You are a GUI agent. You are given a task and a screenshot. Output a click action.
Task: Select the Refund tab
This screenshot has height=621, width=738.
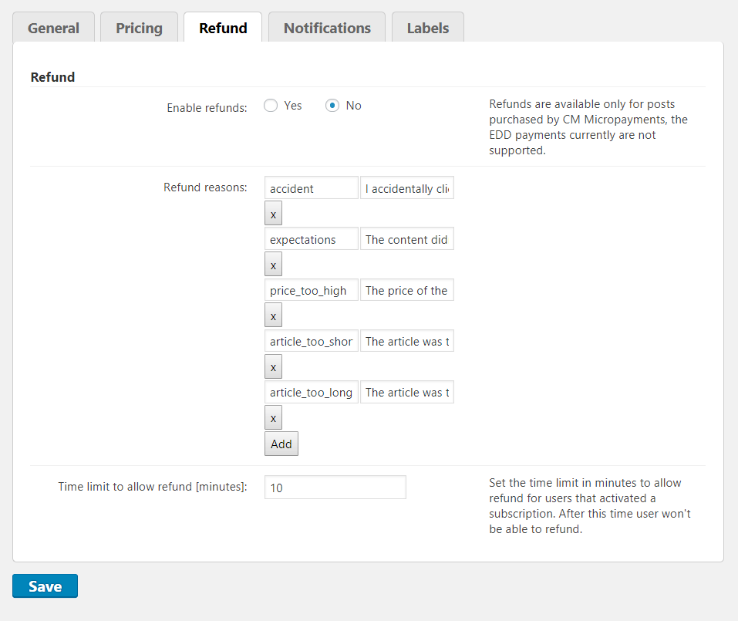pyautogui.click(x=222, y=28)
